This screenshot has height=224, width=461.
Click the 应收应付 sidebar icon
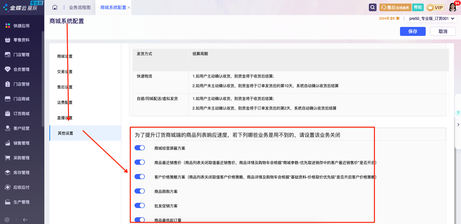point(8,187)
